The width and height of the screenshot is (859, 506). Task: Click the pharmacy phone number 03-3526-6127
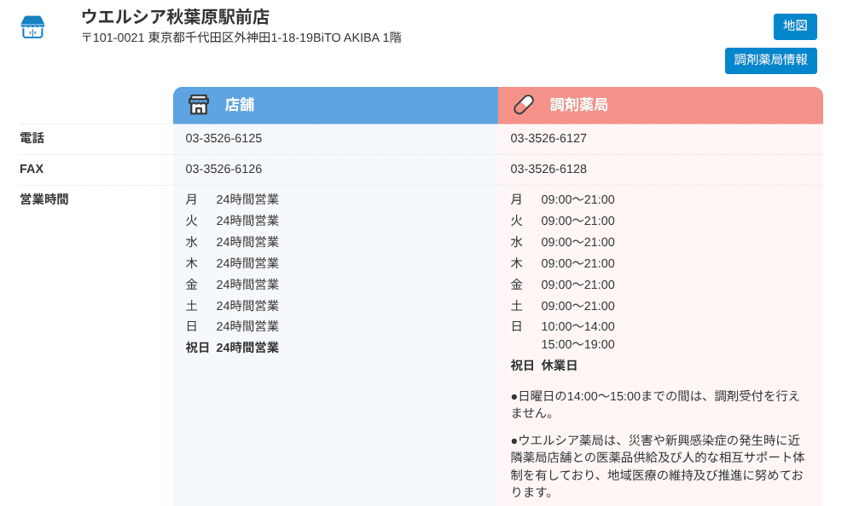[548, 138]
